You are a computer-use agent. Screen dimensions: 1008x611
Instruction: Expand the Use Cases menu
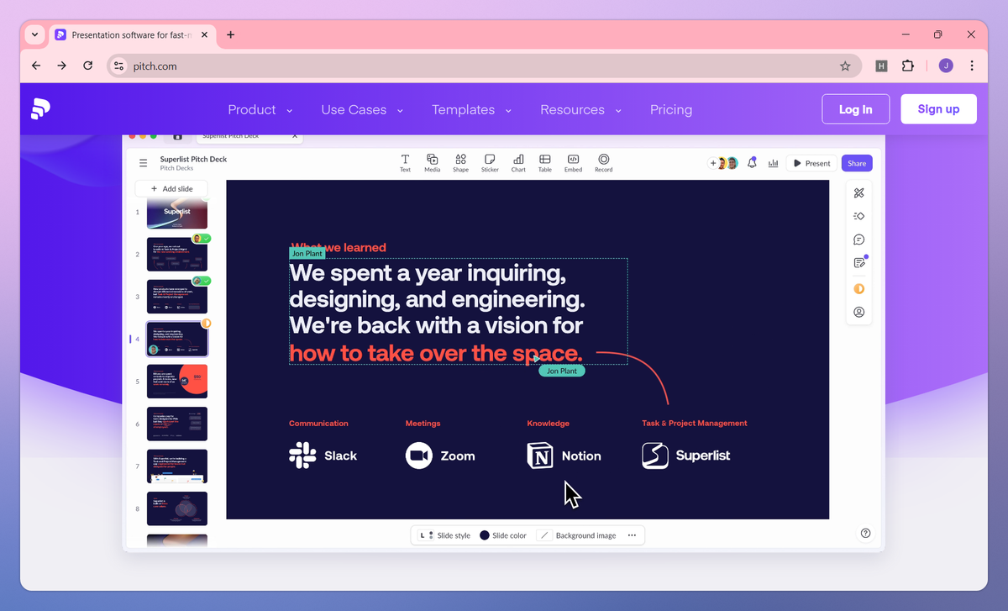362,109
